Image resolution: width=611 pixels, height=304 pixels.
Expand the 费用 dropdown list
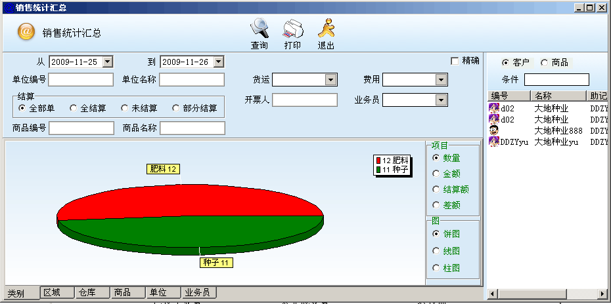click(x=441, y=80)
